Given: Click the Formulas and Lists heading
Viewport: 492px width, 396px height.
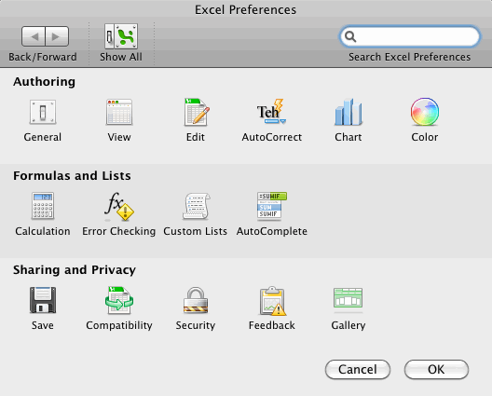Looking at the screenshot, I should (72, 176).
